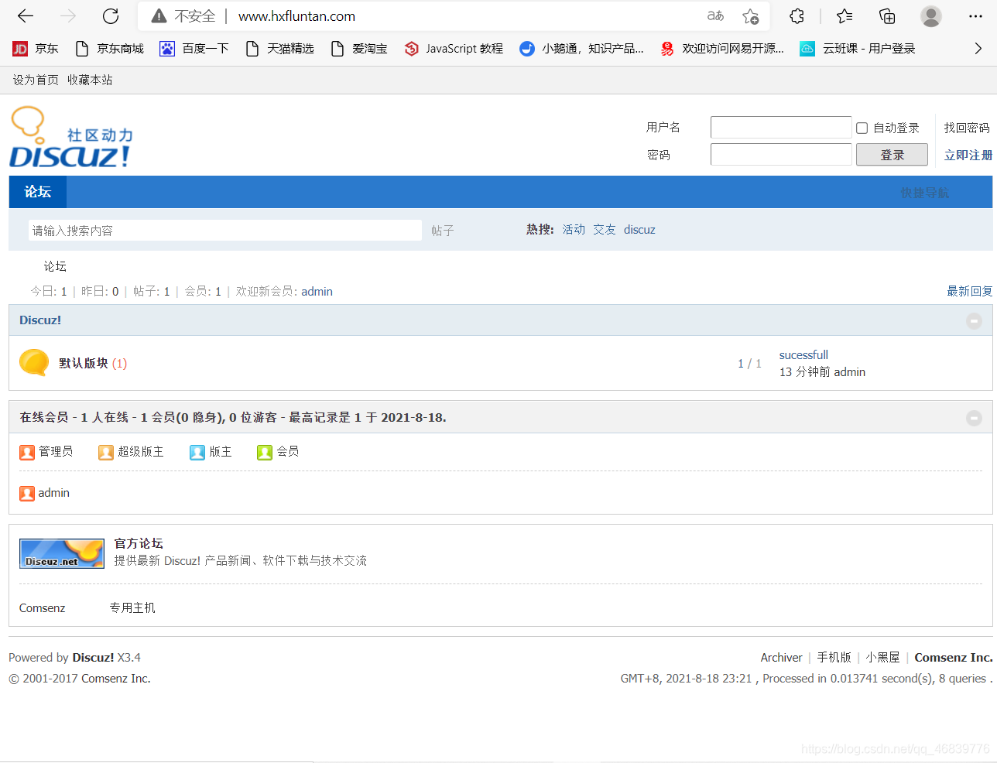Click the 活动 hot search link

pyautogui.click(x=574, y=230)
